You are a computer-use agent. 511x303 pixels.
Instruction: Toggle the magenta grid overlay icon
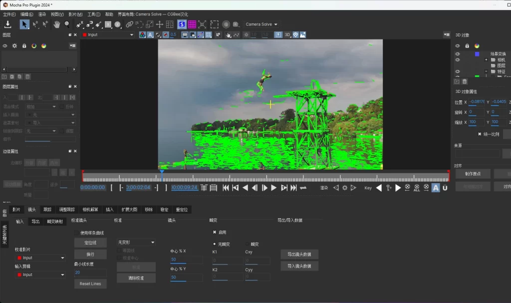click(x=192, y=24)
